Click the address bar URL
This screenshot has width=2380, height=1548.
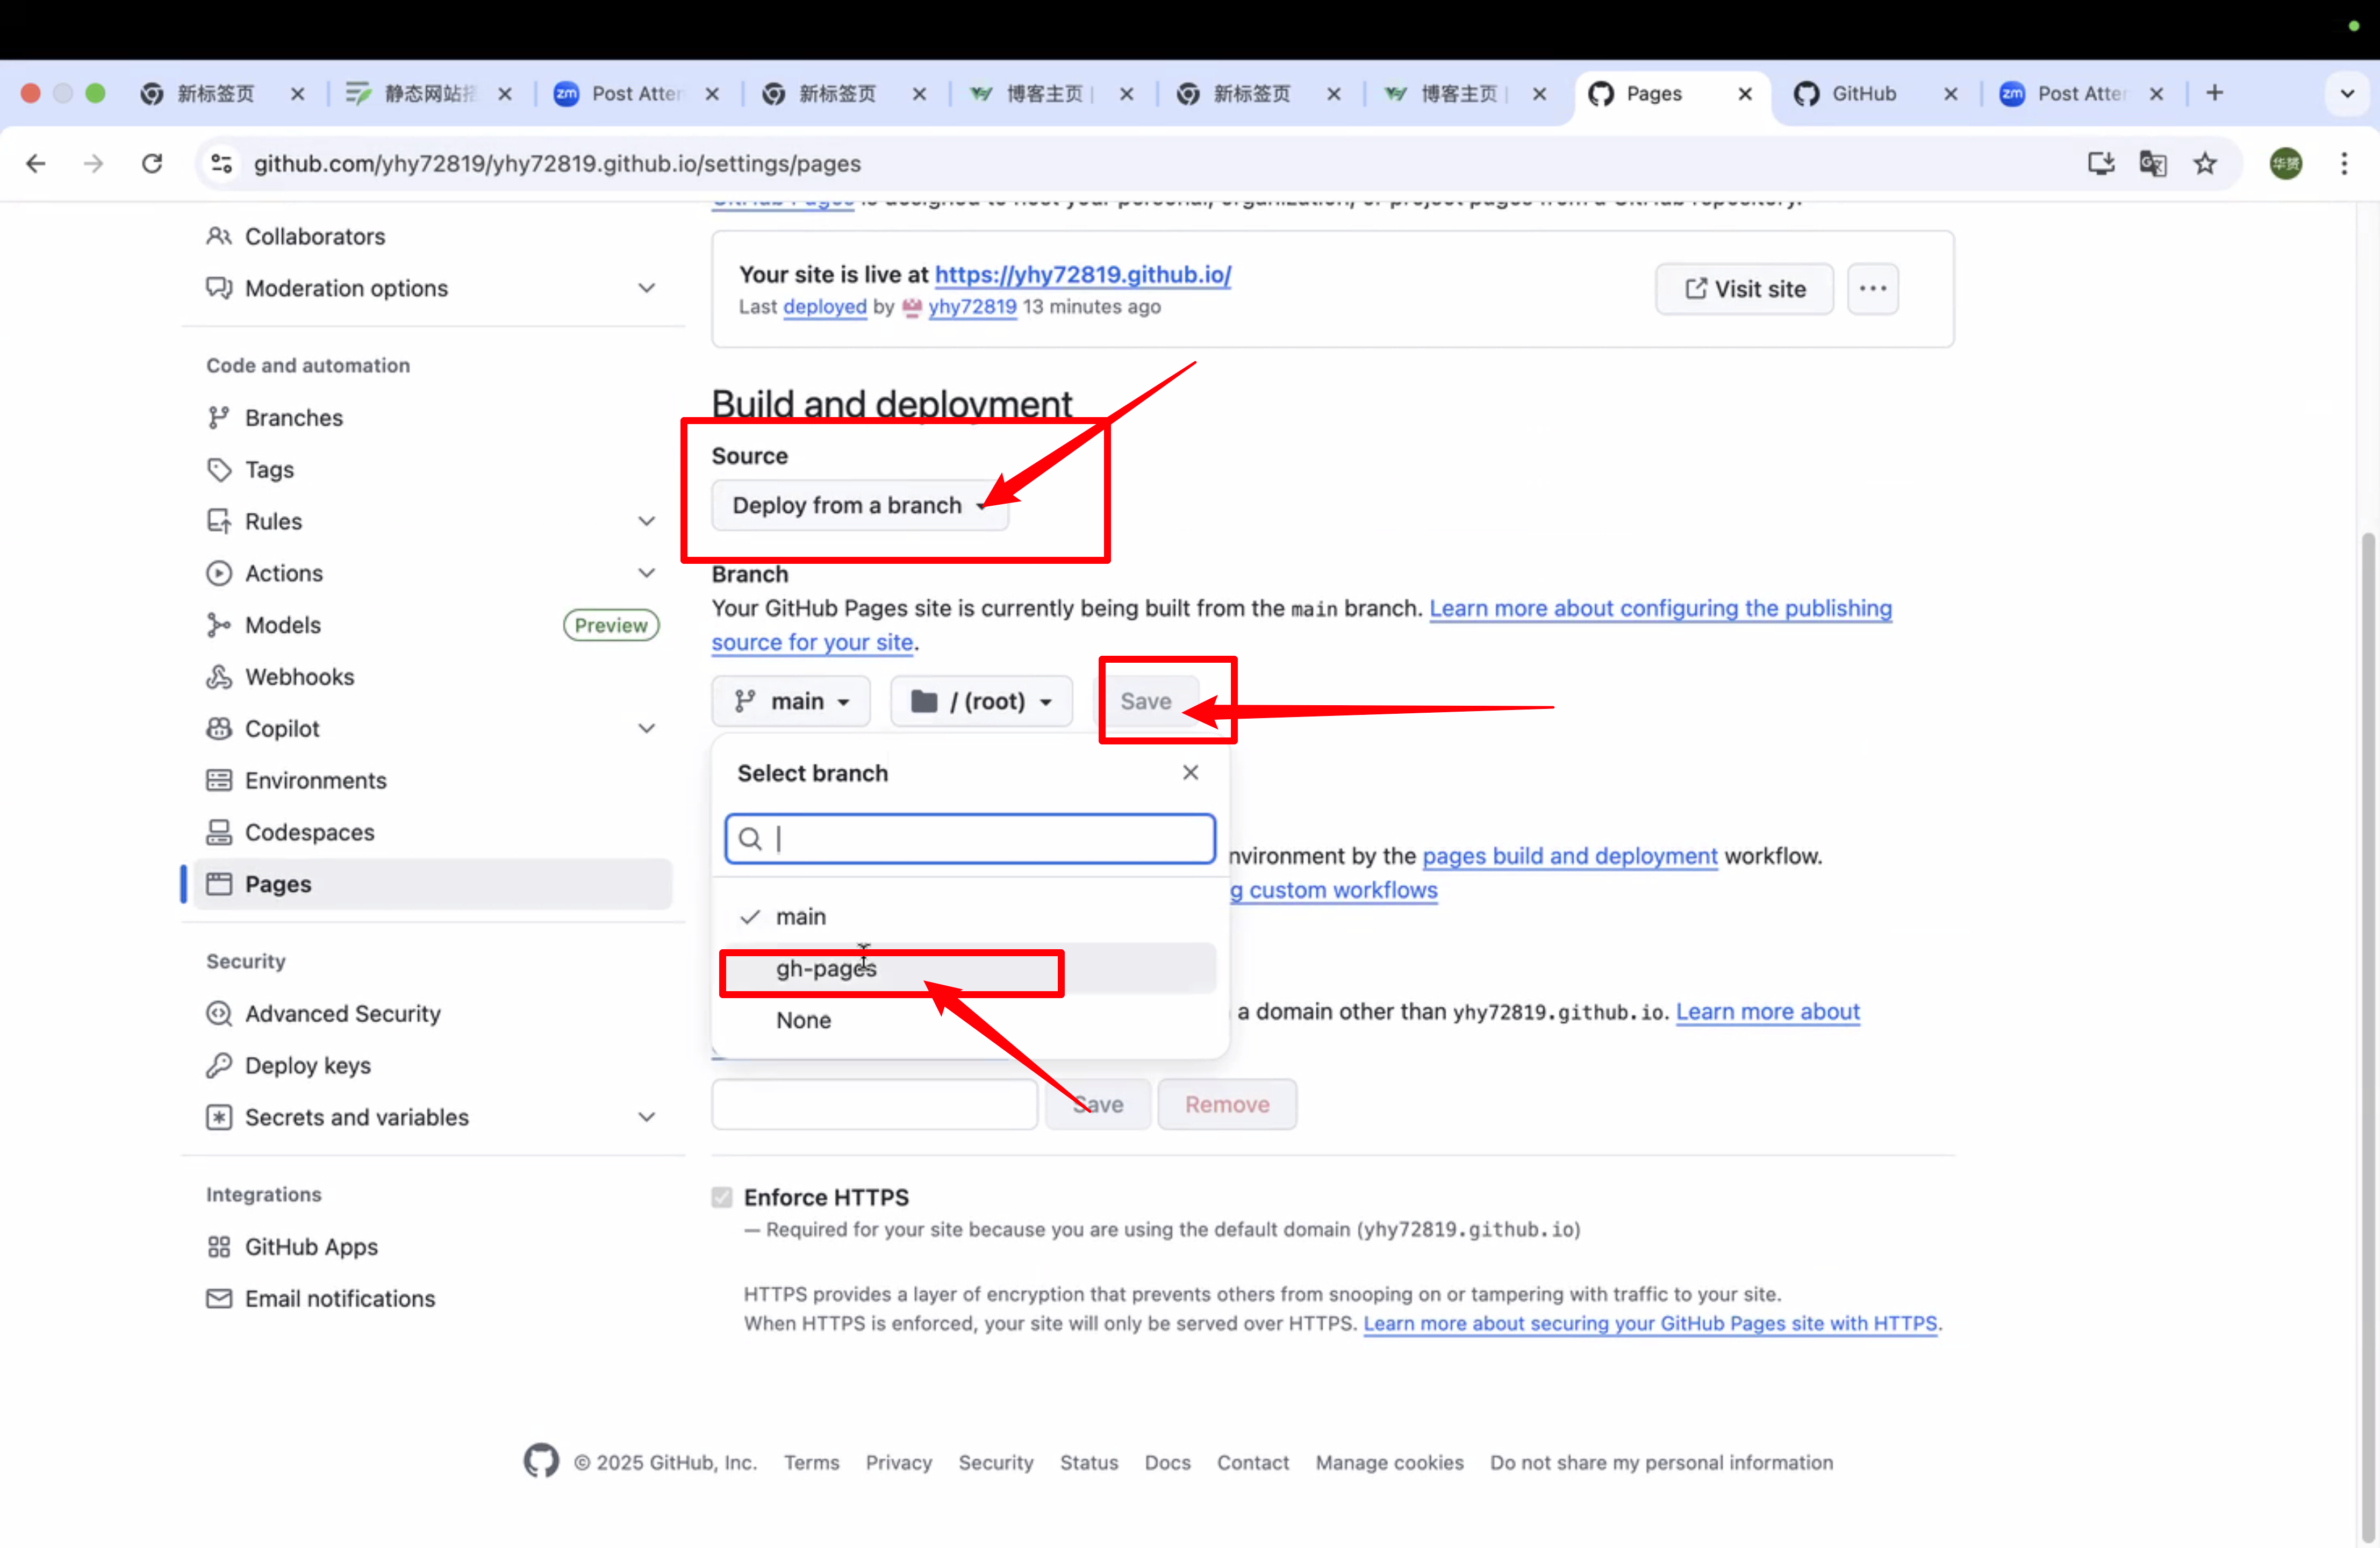tap(557, 163)
